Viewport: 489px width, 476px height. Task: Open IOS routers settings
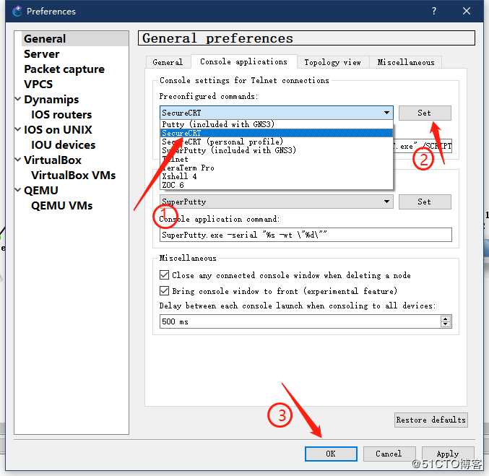coord(61,114)
